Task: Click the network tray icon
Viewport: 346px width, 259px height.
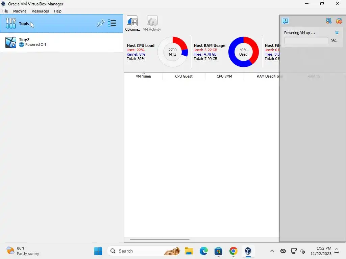Action: [294, 251]
